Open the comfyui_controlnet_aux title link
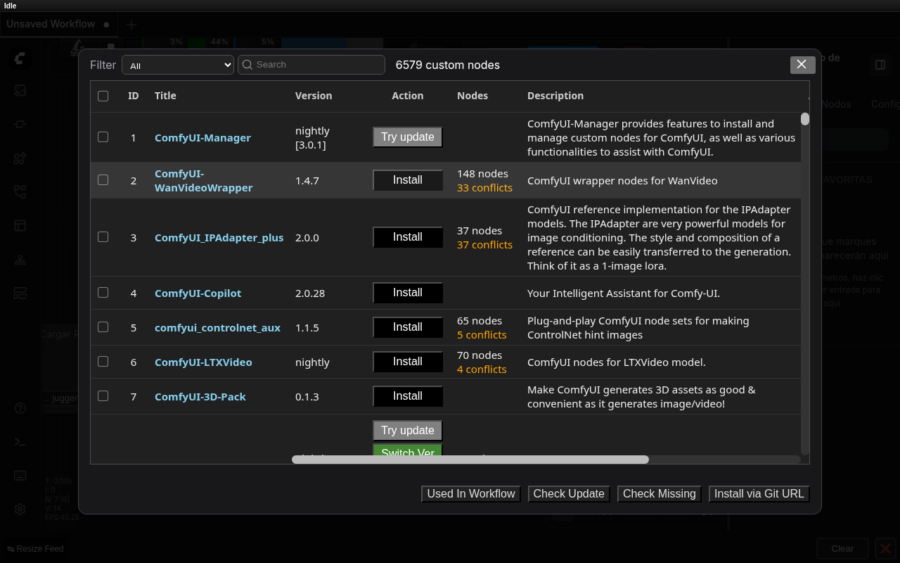Image resolution: width=900 pixels, height=563 pixels. point(217,328)
